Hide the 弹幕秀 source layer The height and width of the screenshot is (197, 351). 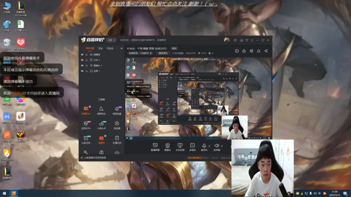[x=82, y=54]
